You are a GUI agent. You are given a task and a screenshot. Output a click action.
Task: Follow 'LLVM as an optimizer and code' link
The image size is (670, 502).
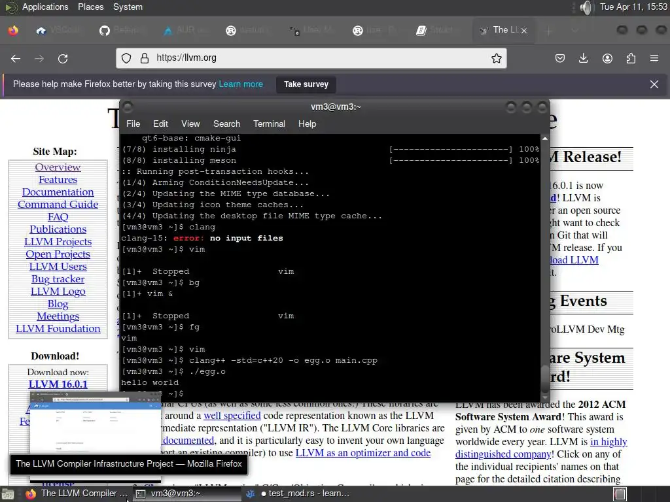tap(362, 453)
